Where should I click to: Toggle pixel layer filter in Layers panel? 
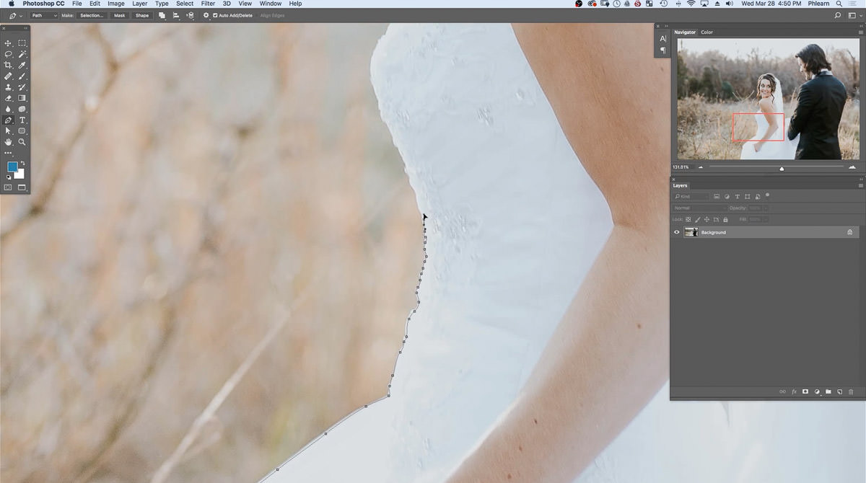point(717,196)
